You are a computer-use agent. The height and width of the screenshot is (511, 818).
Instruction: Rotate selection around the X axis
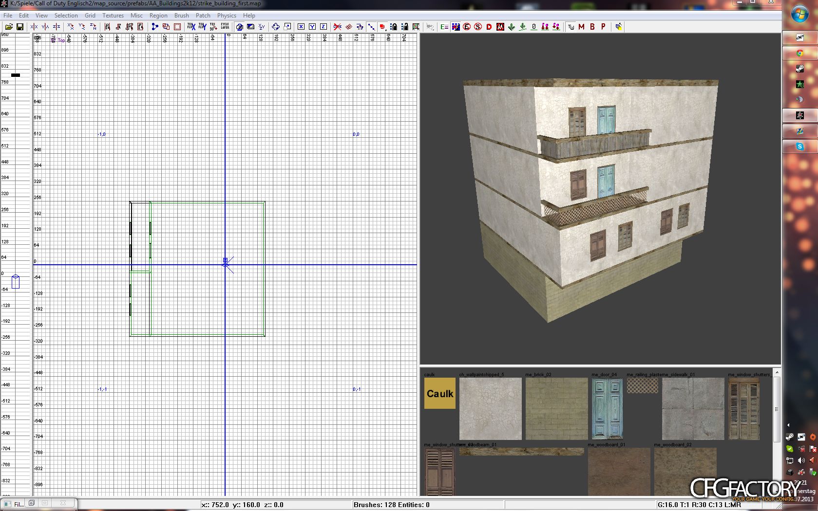tap(71, 27)
